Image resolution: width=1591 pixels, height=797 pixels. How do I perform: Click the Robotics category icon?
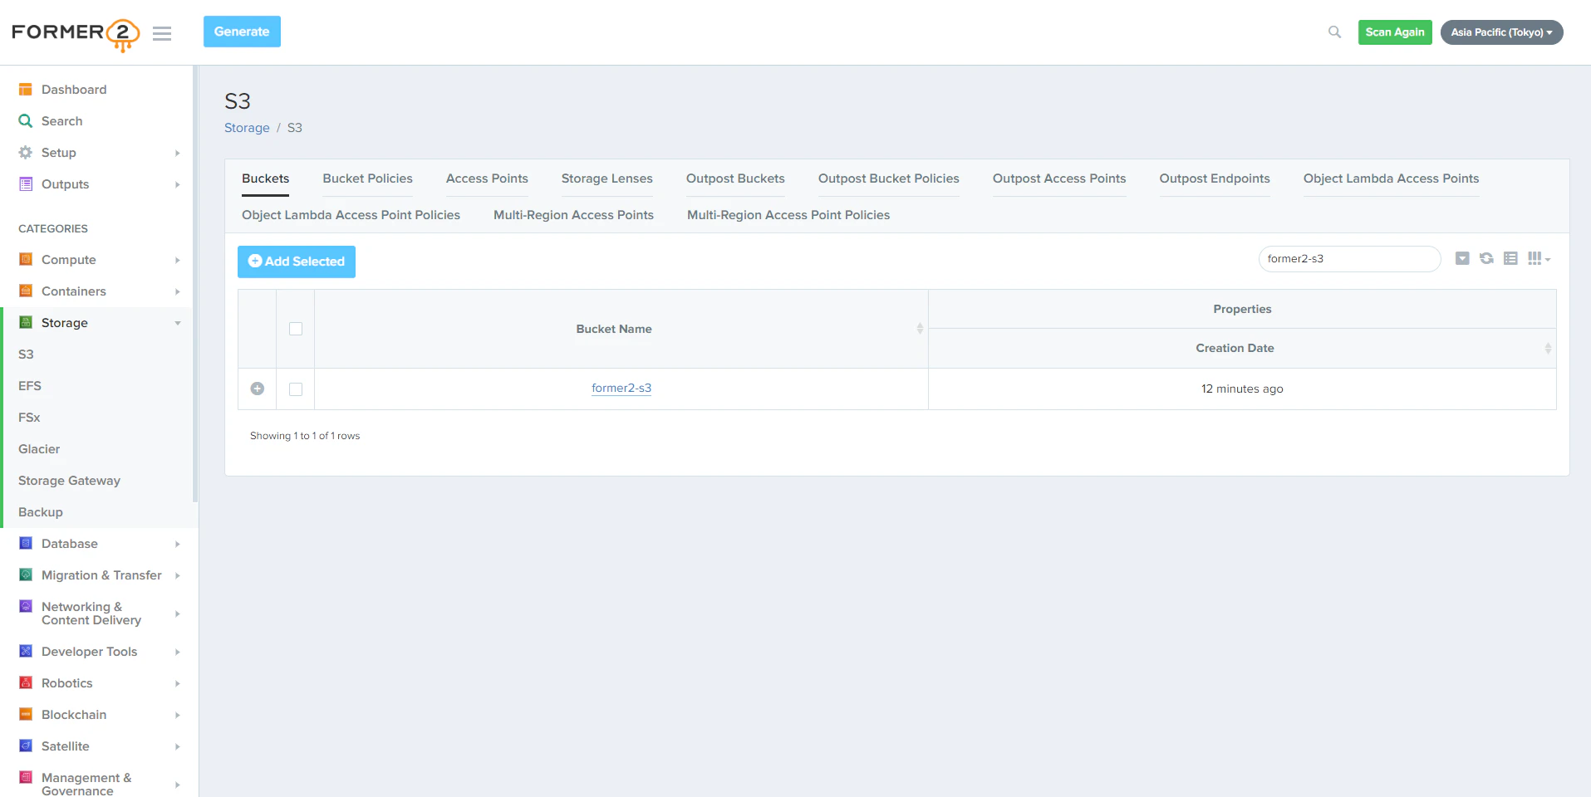(26, 683)
